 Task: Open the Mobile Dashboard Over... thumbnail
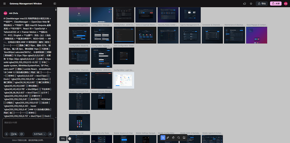tap(79, 101)
